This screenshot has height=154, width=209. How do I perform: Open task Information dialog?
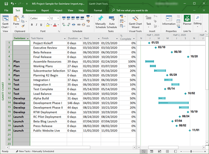point(169,20)
